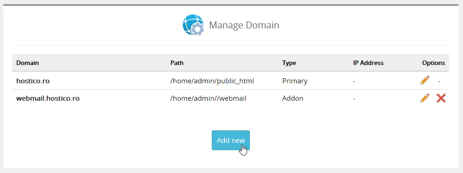This screenshot has width=463, height=173.
Task: Click the Add new button
Action: pyautogui.click(x=231, y=140)
